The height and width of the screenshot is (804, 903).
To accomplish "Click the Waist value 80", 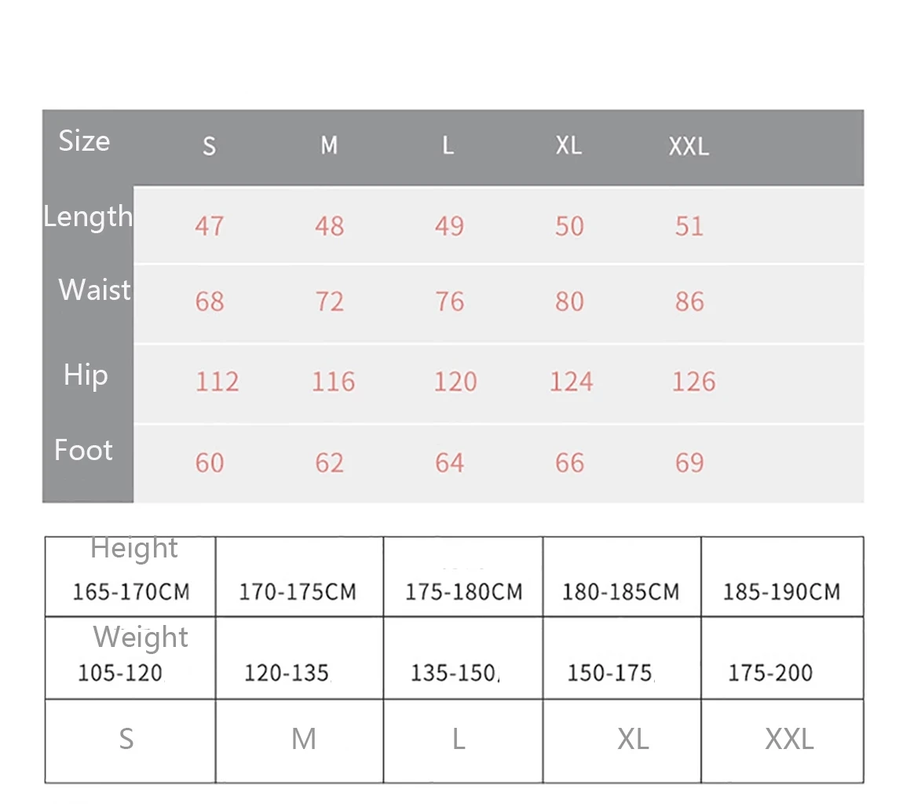I will pyautogui.click(x=569, y=301).
